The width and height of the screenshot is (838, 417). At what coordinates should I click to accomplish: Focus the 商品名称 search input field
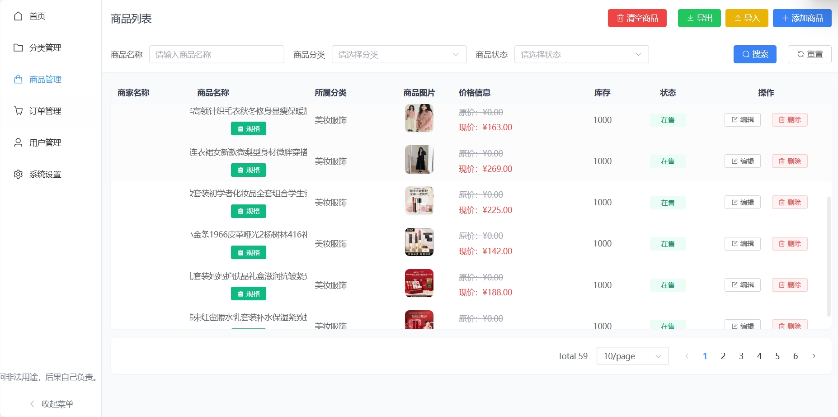(217, 54)
